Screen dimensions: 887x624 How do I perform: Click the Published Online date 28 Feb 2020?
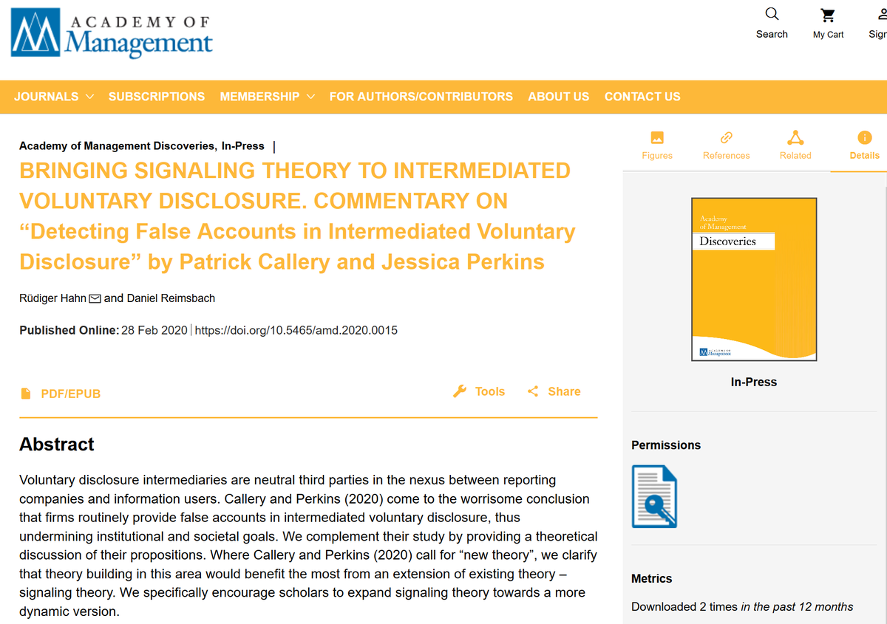[x=155, y=330]
